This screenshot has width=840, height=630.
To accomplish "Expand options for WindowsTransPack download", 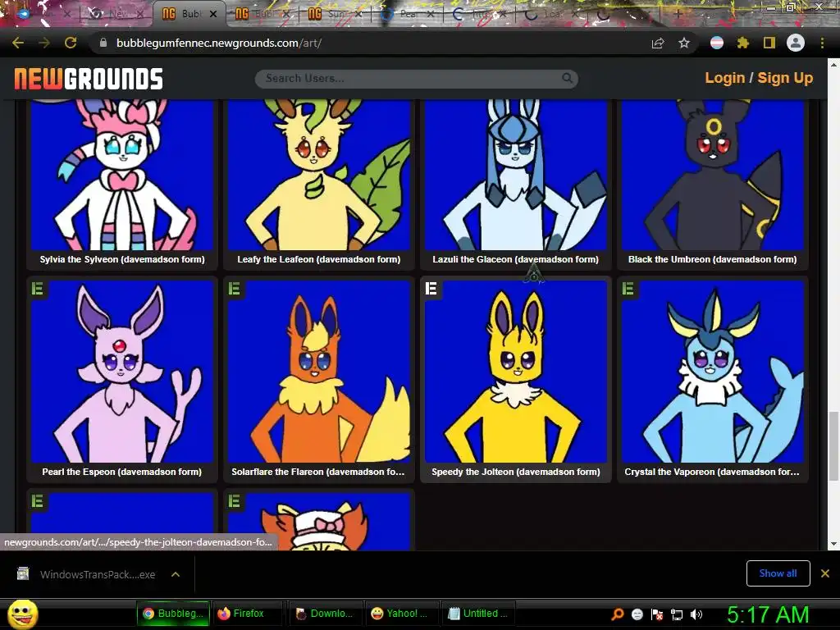I will [176, 574].
